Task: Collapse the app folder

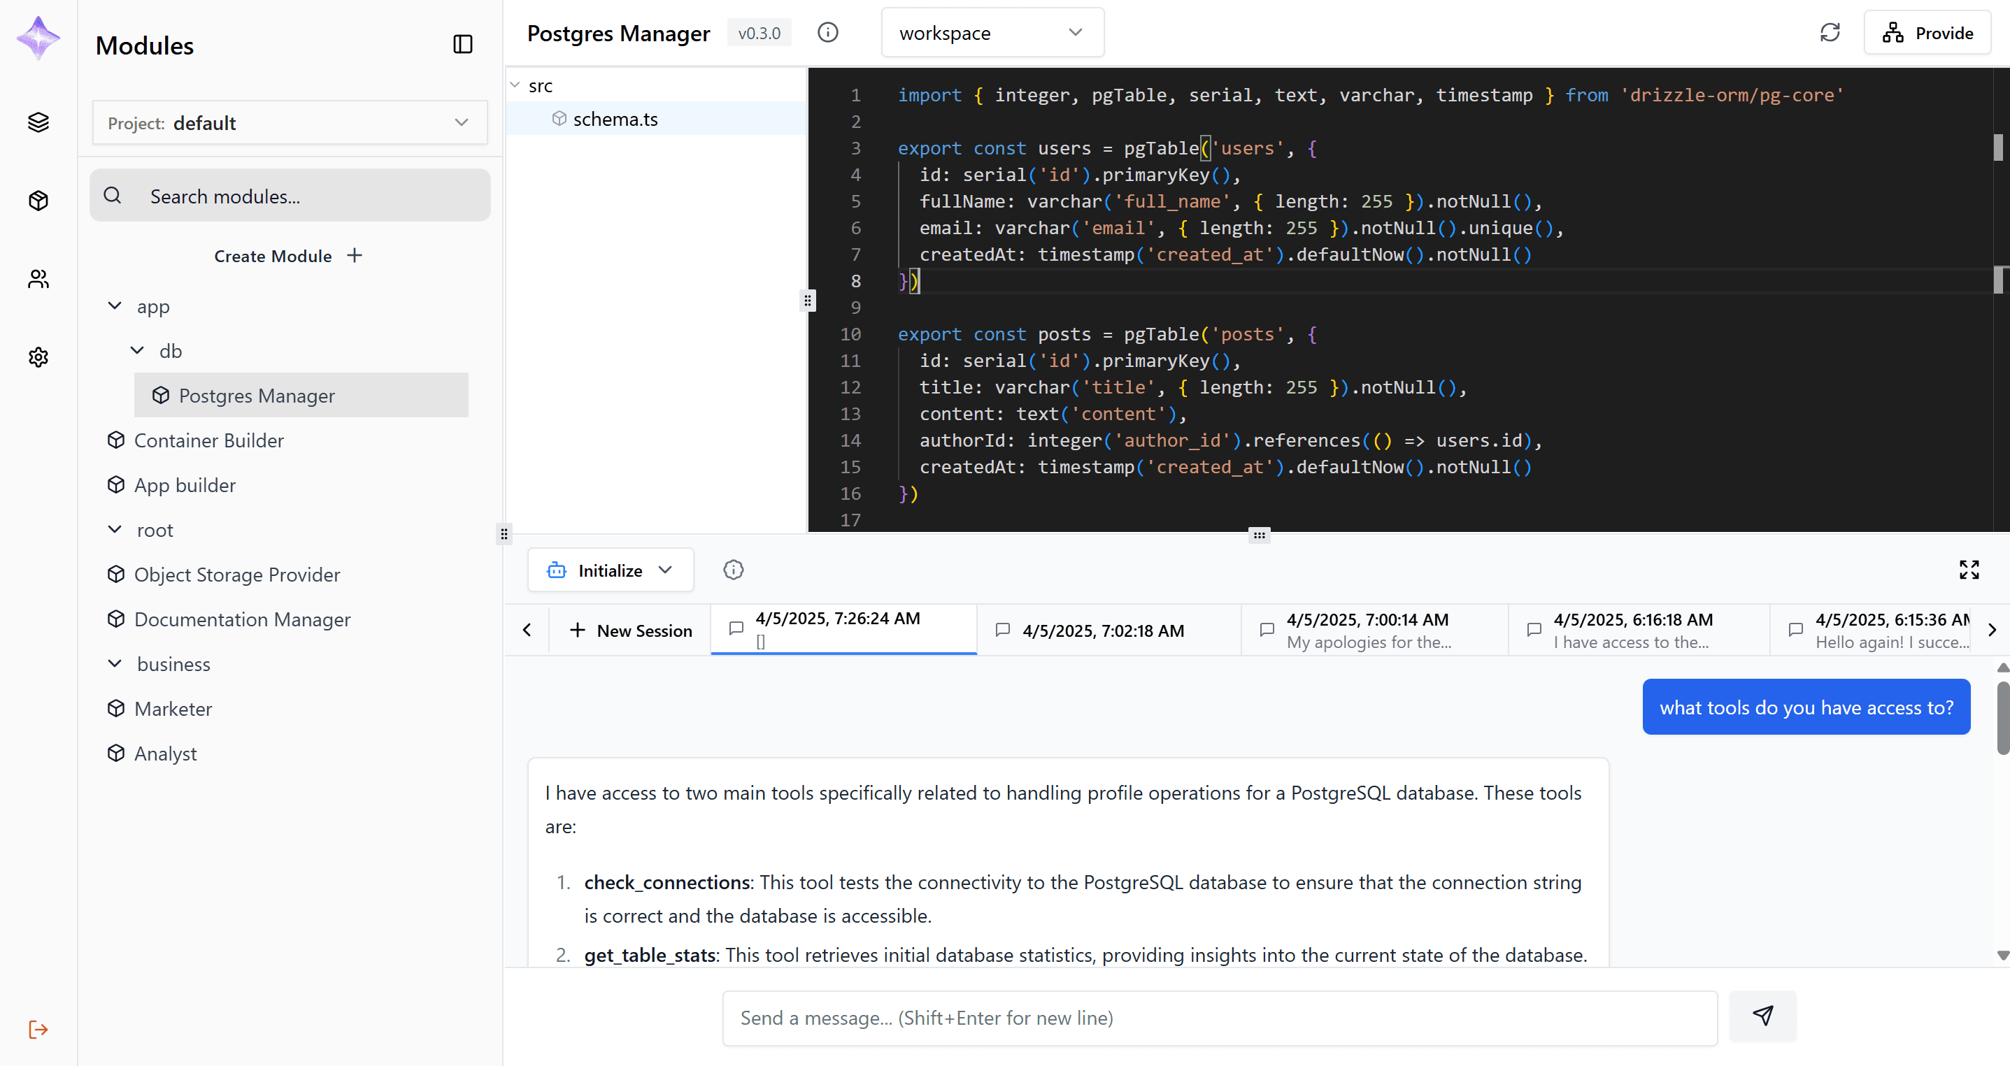Action: tap(115, 305)
